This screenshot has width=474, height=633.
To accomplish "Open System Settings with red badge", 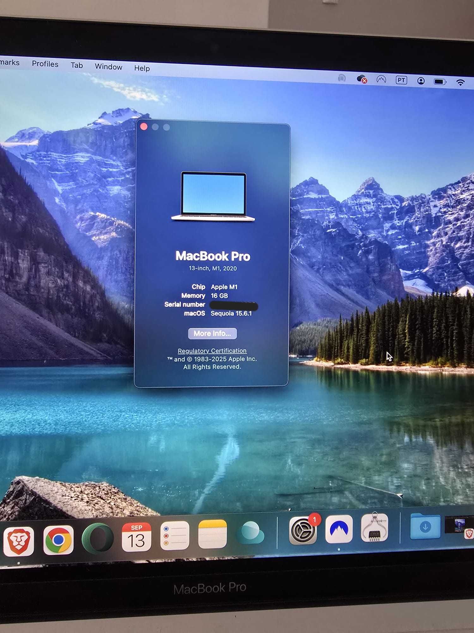I will [x=303, y=530].
